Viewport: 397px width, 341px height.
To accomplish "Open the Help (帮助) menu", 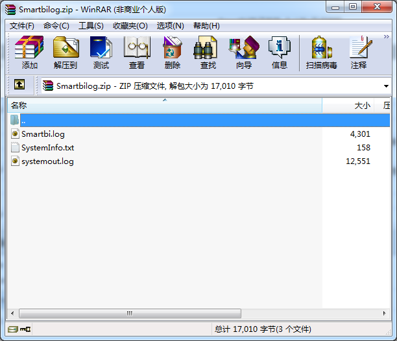I will point(206,25).
